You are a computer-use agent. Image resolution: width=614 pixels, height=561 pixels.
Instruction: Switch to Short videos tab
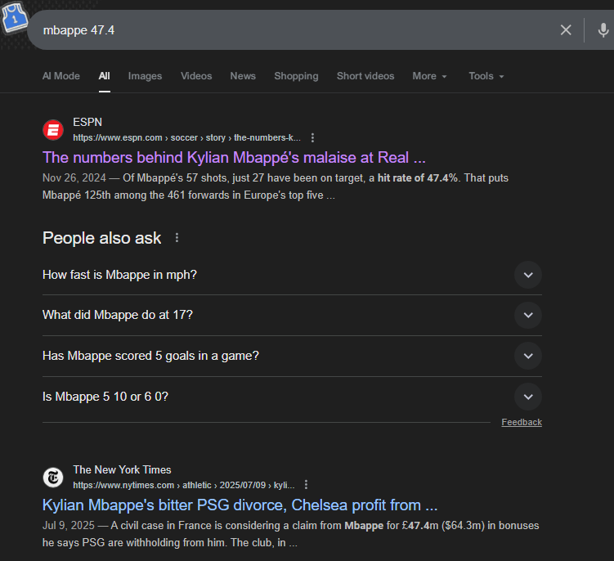365,76
